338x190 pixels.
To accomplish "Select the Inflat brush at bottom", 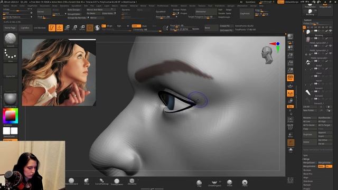I will 87,182.
